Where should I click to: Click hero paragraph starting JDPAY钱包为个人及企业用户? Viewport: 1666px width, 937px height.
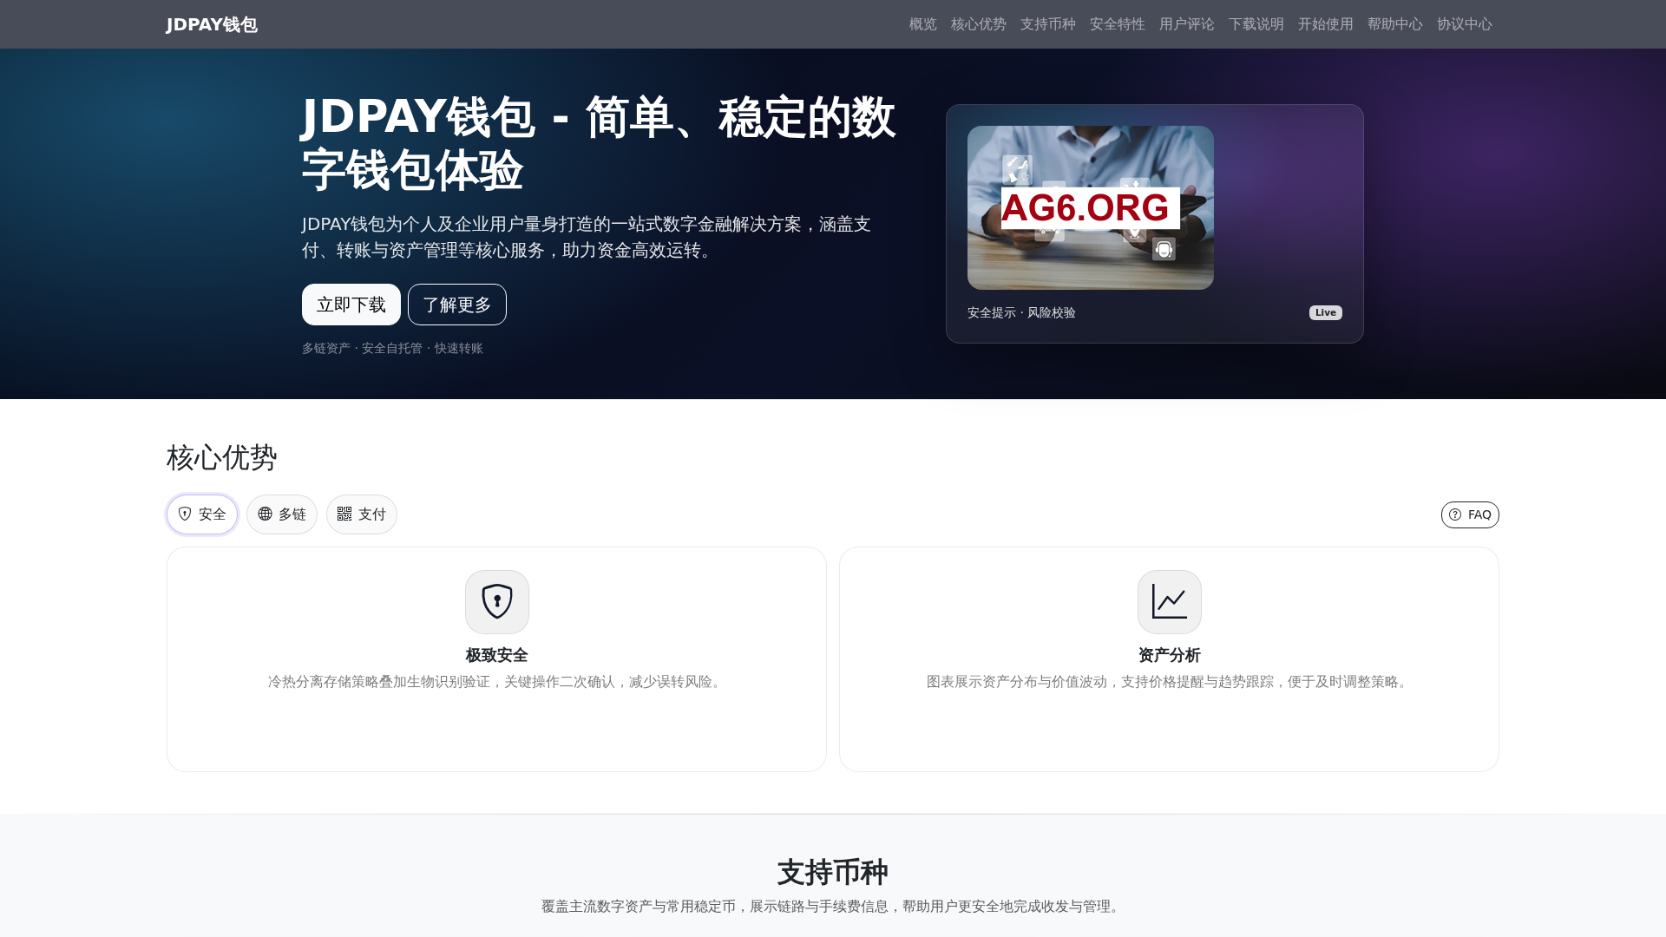(587, 237)
